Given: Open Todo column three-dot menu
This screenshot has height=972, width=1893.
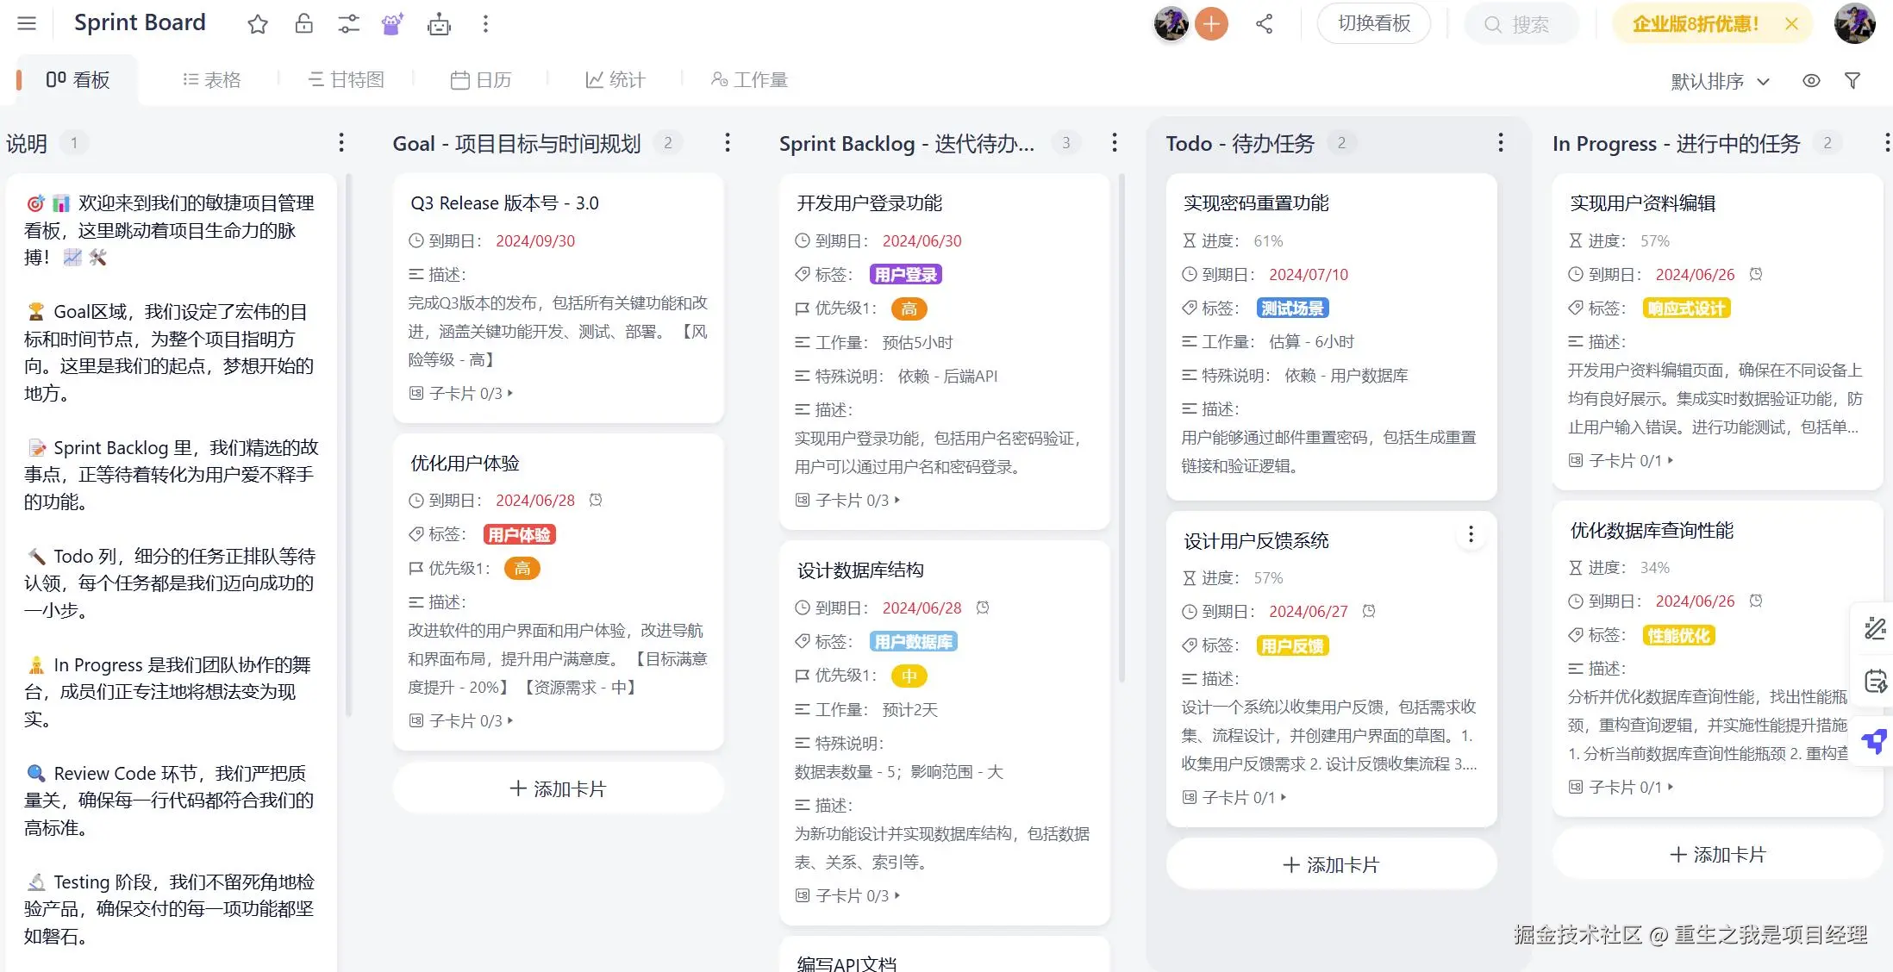Looking at the screenshot, I should 1500,143.
